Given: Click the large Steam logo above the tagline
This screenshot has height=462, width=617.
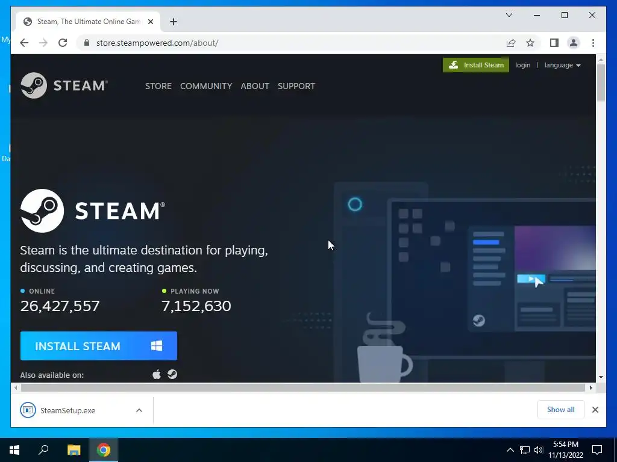Looking at the screenshot, I should tap(93, 211).
